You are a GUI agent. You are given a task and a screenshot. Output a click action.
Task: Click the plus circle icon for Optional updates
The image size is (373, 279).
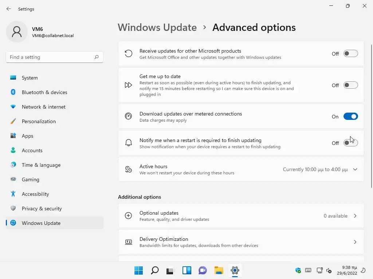[129, 215]
